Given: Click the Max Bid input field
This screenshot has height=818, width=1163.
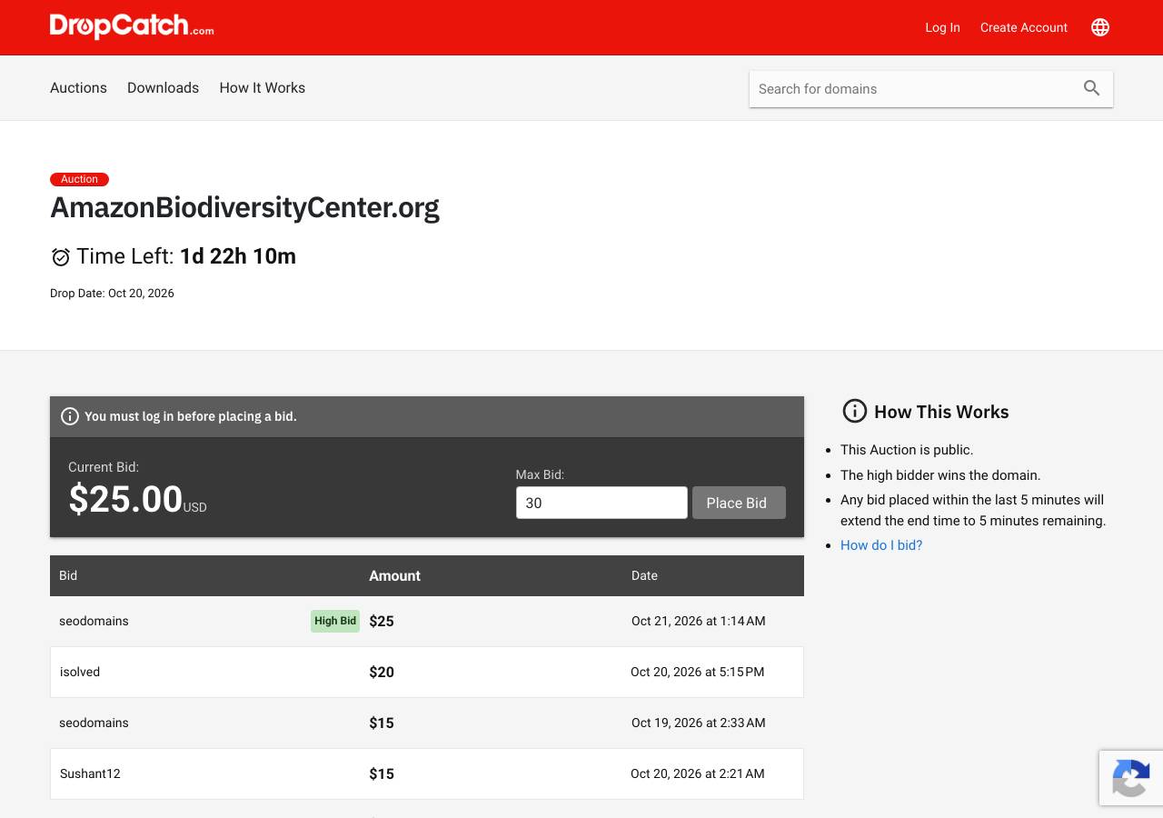Looking at the screenshot, I should 601,503.
